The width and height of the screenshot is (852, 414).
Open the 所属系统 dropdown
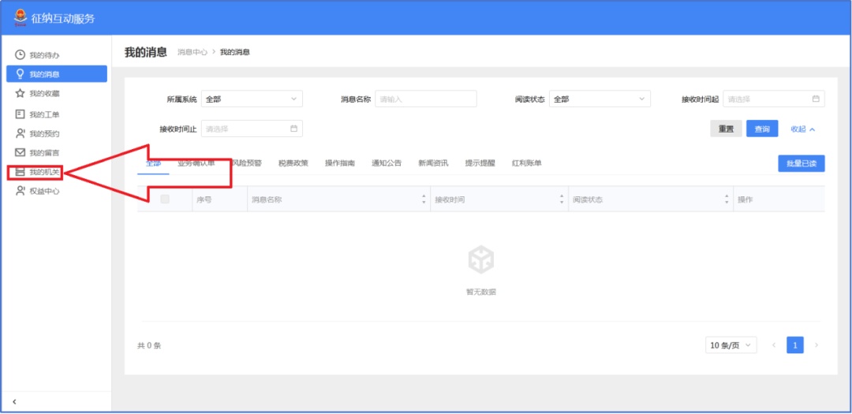pyautogui.click(x=252, y=99)
